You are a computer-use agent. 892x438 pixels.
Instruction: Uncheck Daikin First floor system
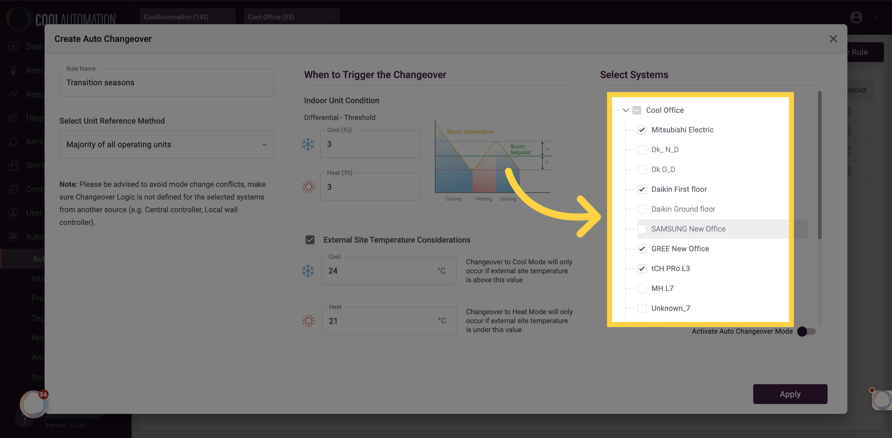point(642,189)
